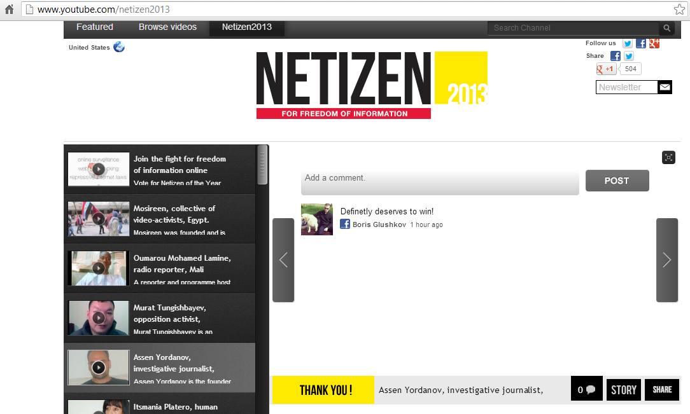Screen dimensions: 690x414
Task: Submit newsletter with envelope icon
Action: pos(665,87)
